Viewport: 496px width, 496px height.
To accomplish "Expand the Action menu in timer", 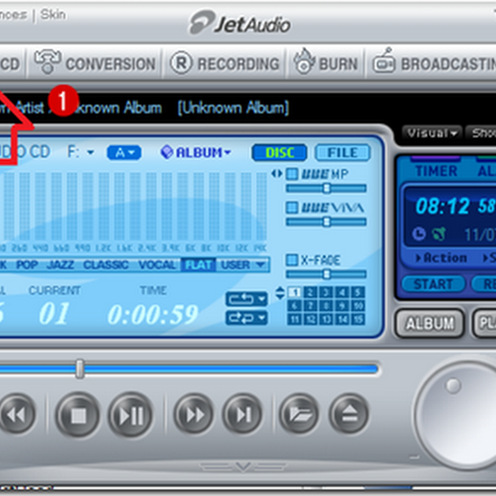I will click(x=441, y=258).
